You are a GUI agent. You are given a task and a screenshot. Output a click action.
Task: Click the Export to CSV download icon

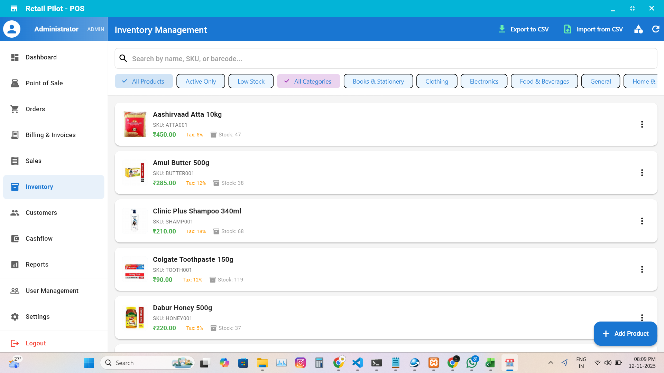502,29
